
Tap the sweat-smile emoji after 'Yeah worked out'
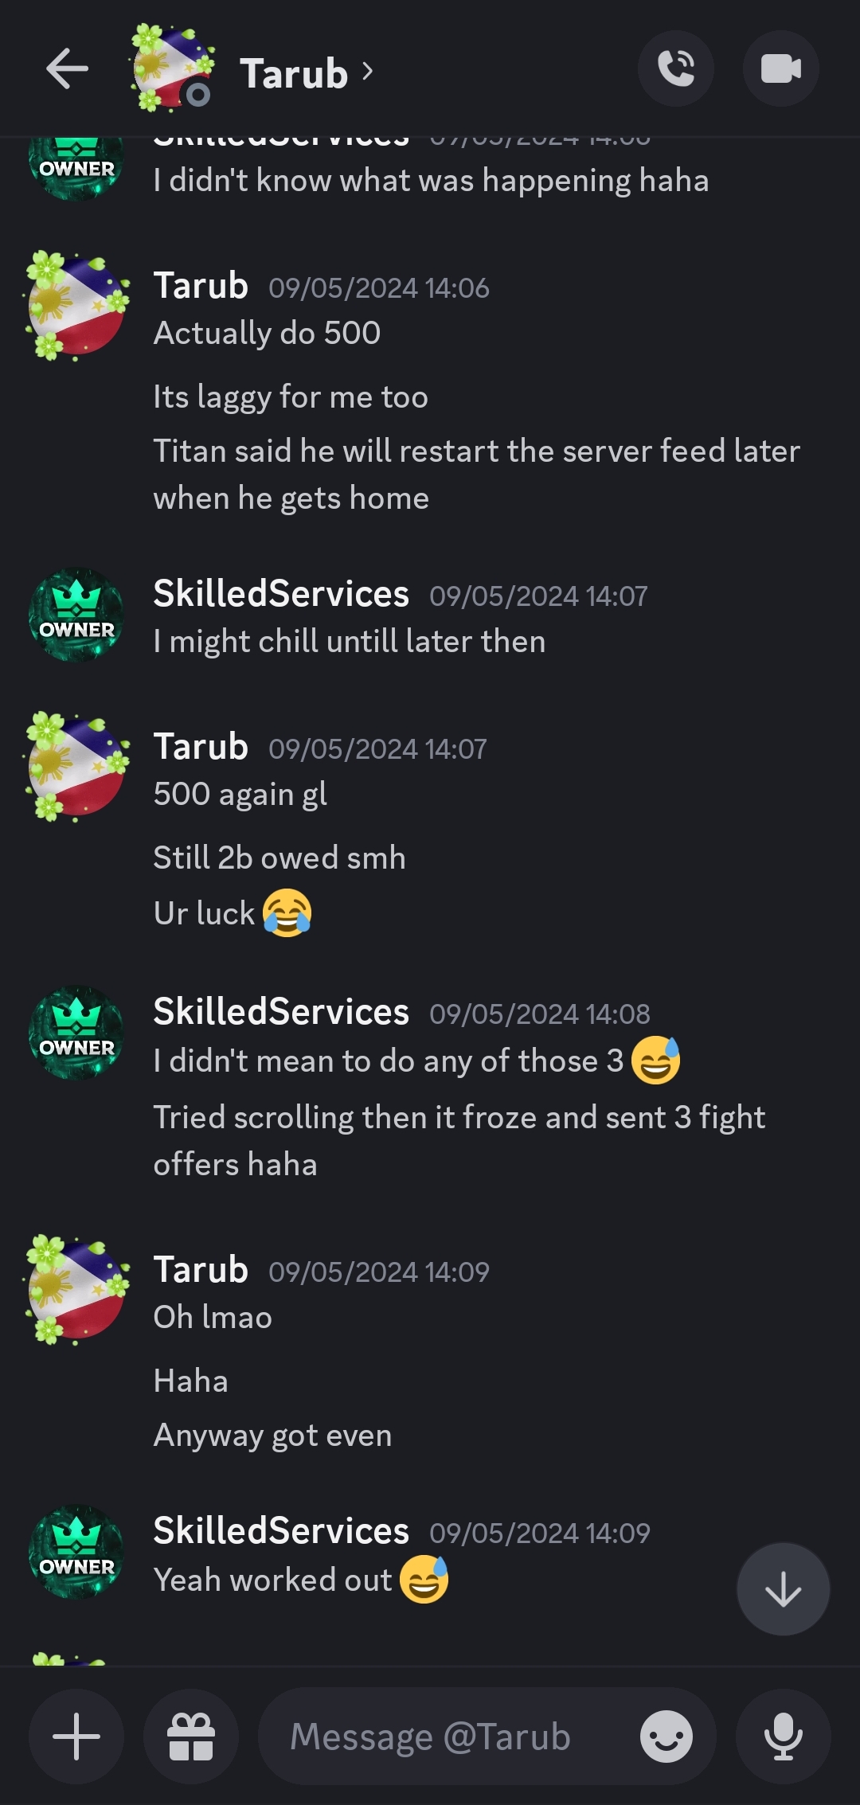click(424, 1579)
